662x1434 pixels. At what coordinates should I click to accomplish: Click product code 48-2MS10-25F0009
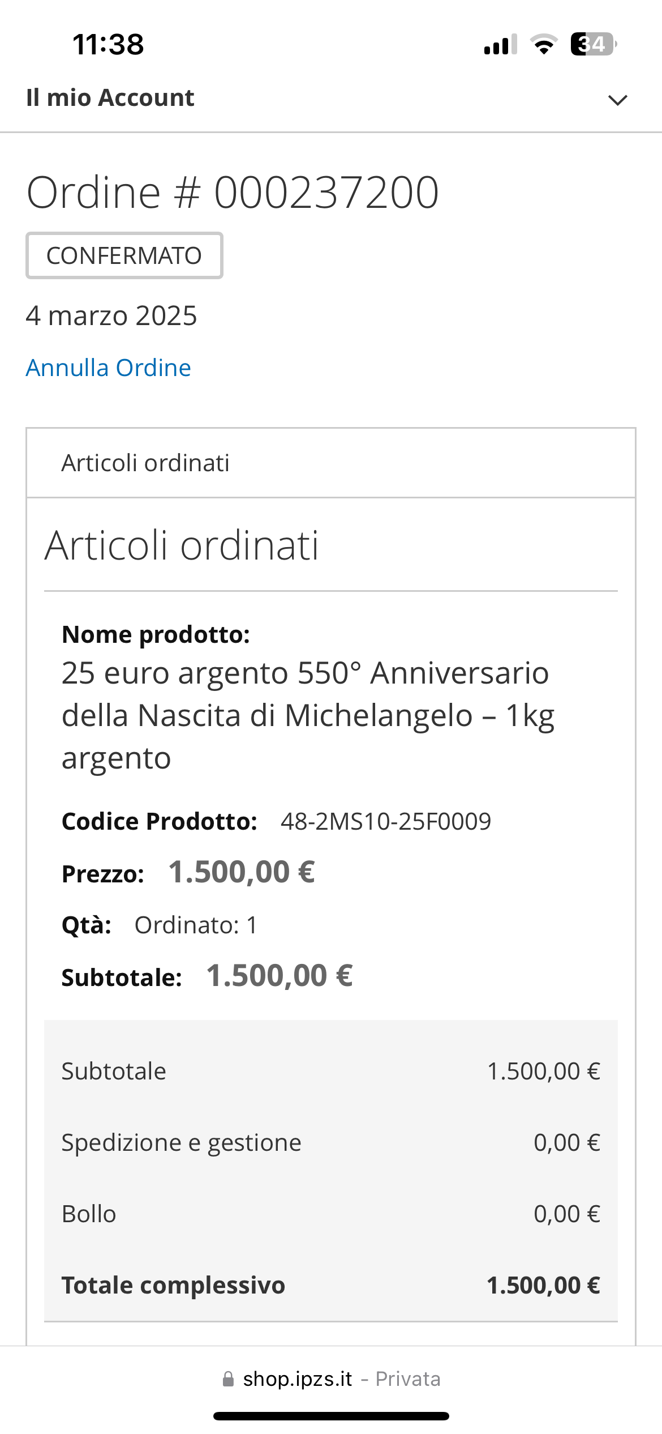(x=386, y=821)
